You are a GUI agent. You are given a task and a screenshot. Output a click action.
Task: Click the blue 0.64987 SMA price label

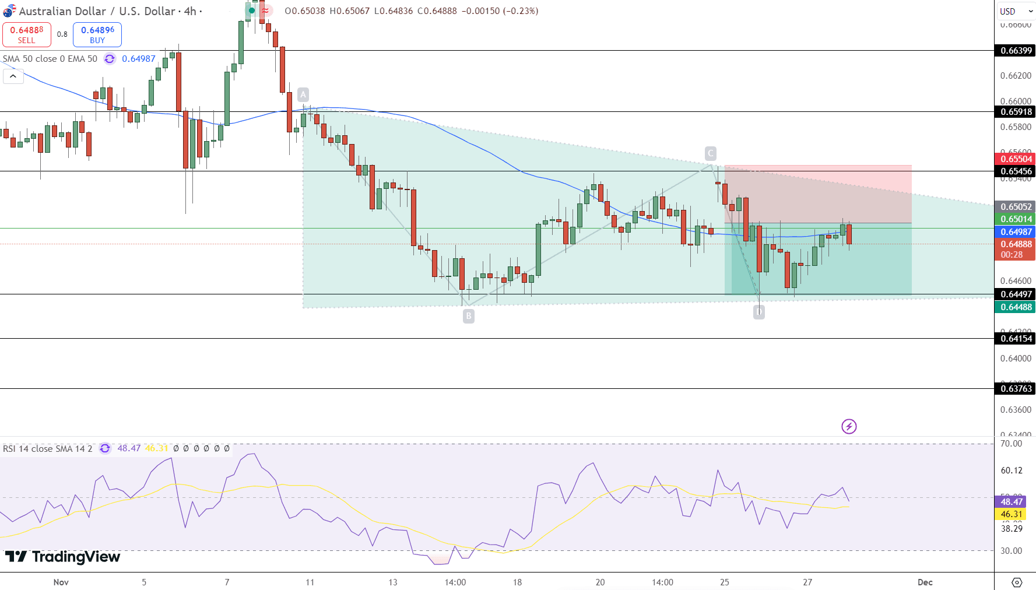(1015, 232)
